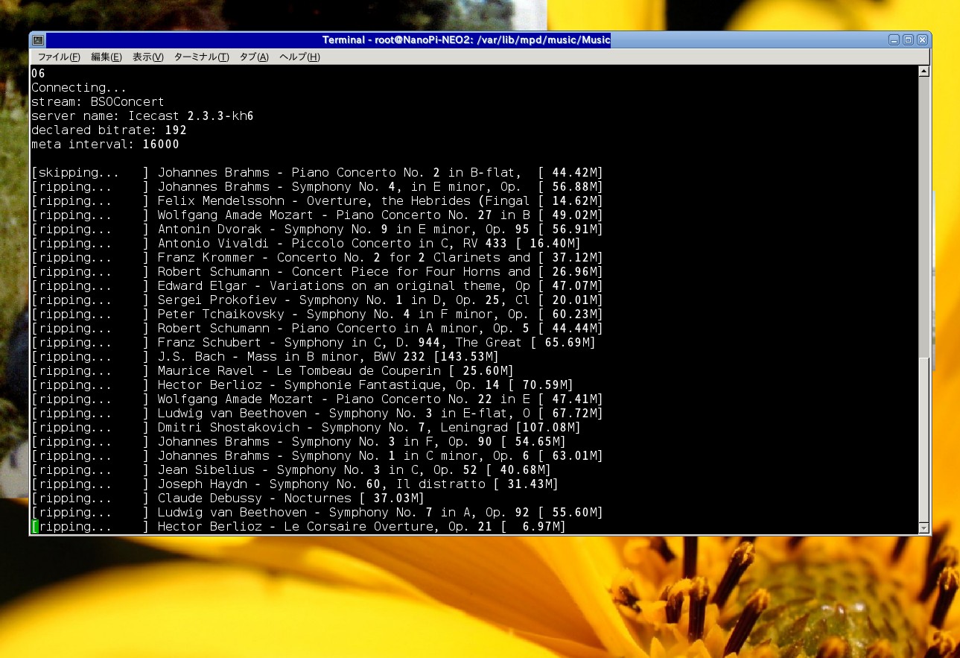Open the ターミナル(T) menu
Viewport: 960px width, 658px height.
pyautogui.click(x=201, y=57)
